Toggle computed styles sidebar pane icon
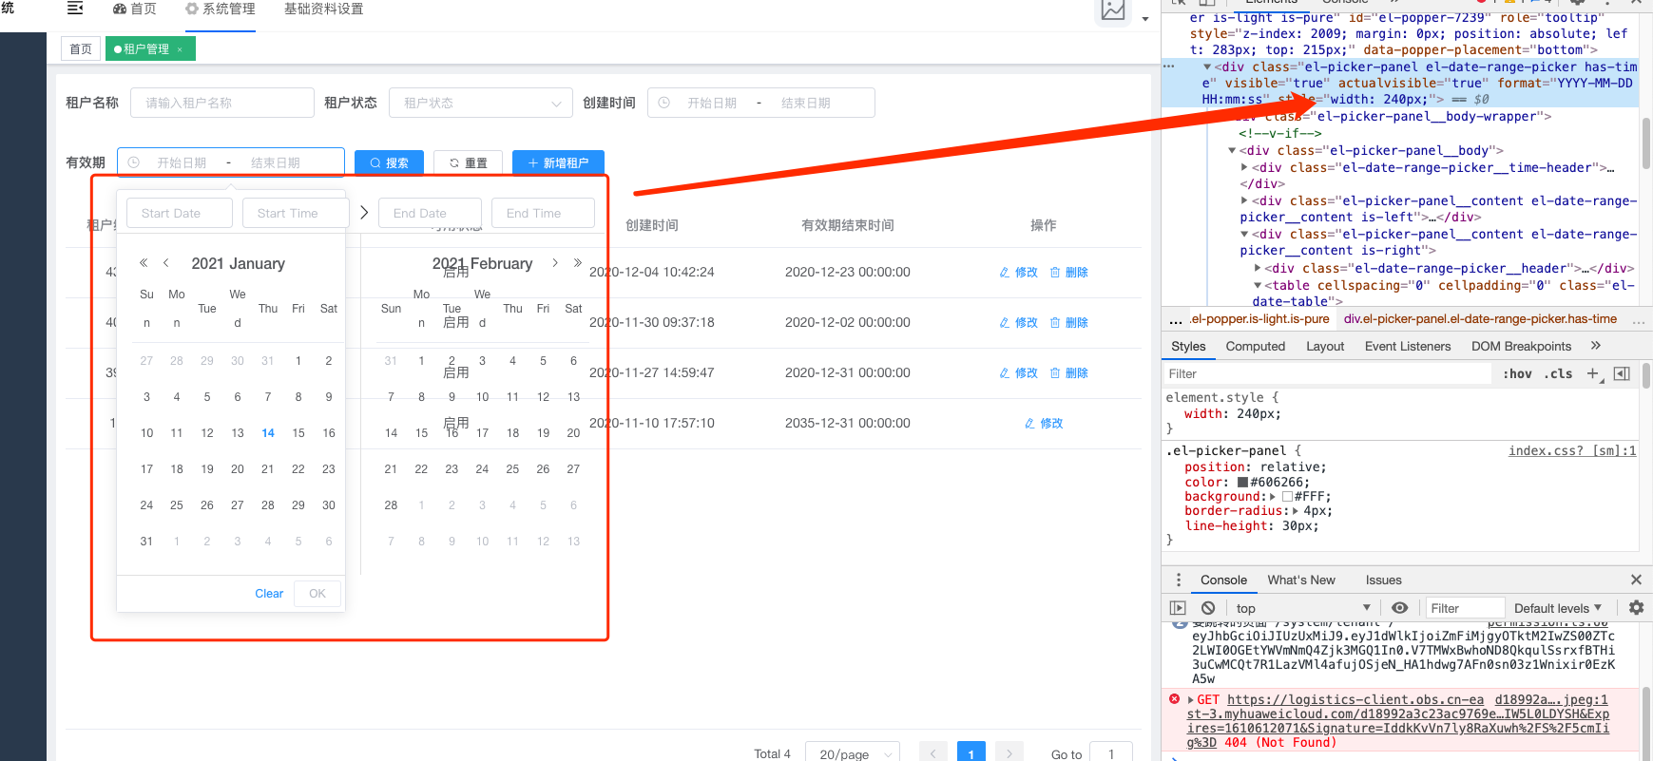Screen dimensions: 1653x761 (x=1622, y=373)
